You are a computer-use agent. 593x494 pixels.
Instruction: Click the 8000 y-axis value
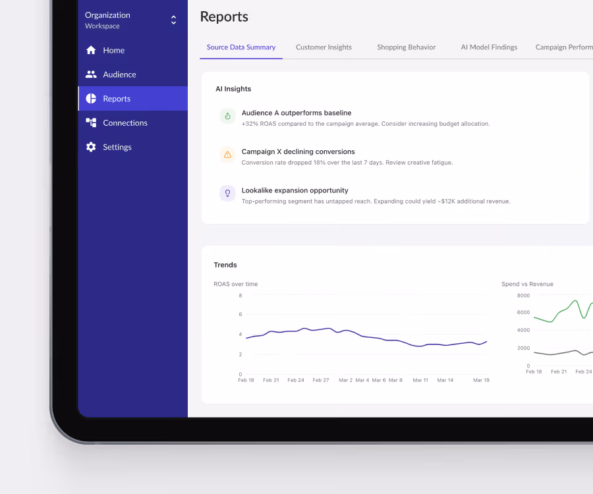523,296
